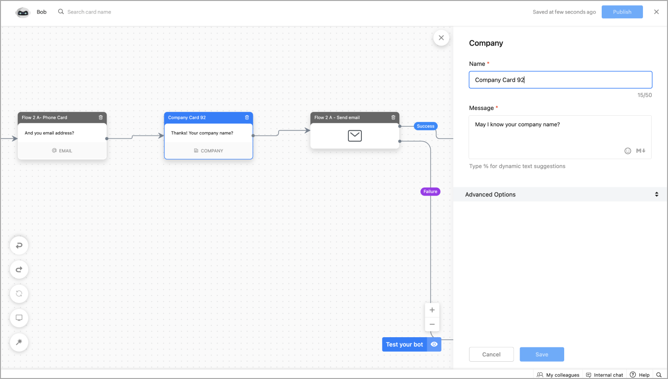
Task: Open the Help menu
Action: (640, 375)
